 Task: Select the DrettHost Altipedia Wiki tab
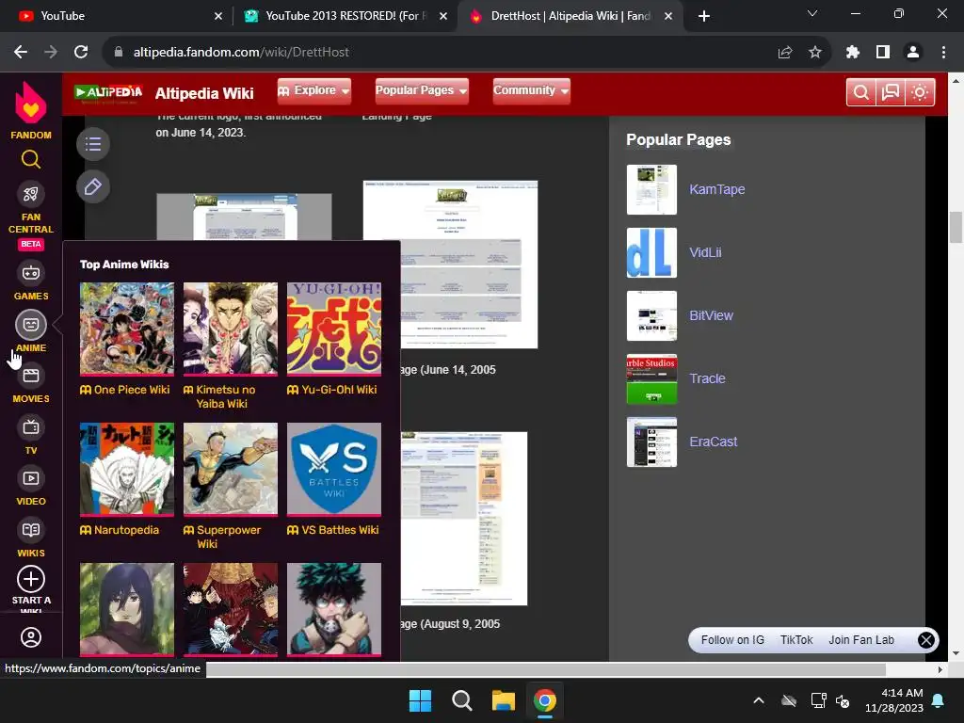[x=569, y=16]
